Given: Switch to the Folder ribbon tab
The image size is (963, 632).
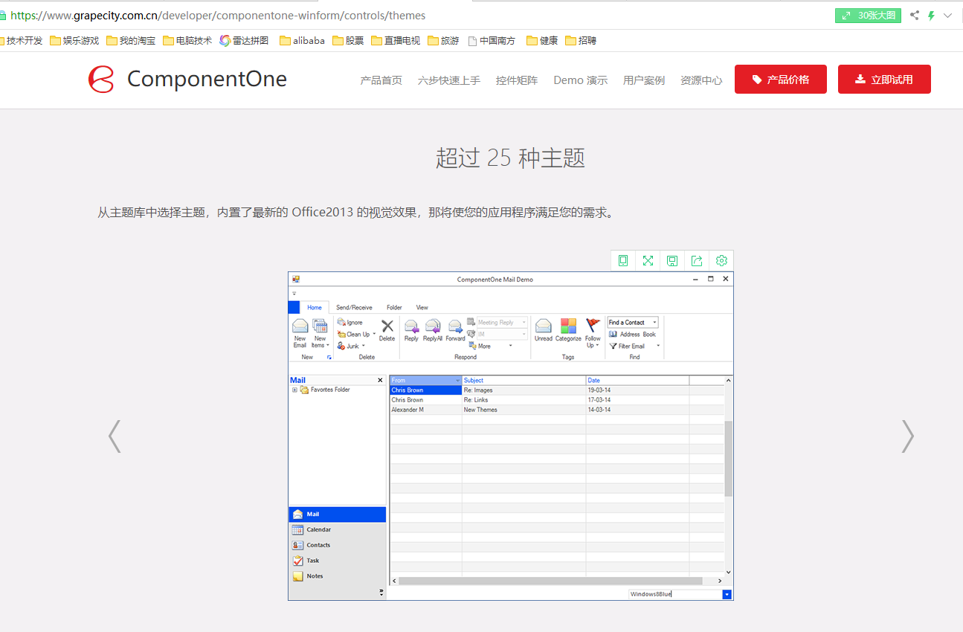Looking at the screenshot, I should 394,307.
